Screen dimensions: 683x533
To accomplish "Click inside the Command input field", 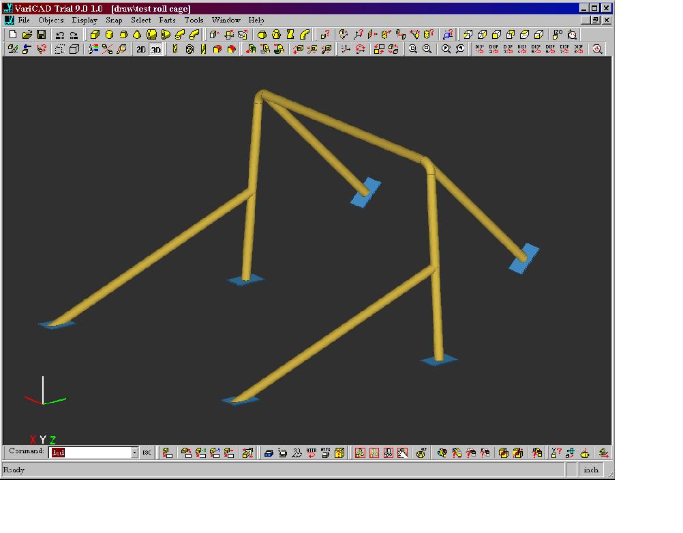I will click(89, 453).
